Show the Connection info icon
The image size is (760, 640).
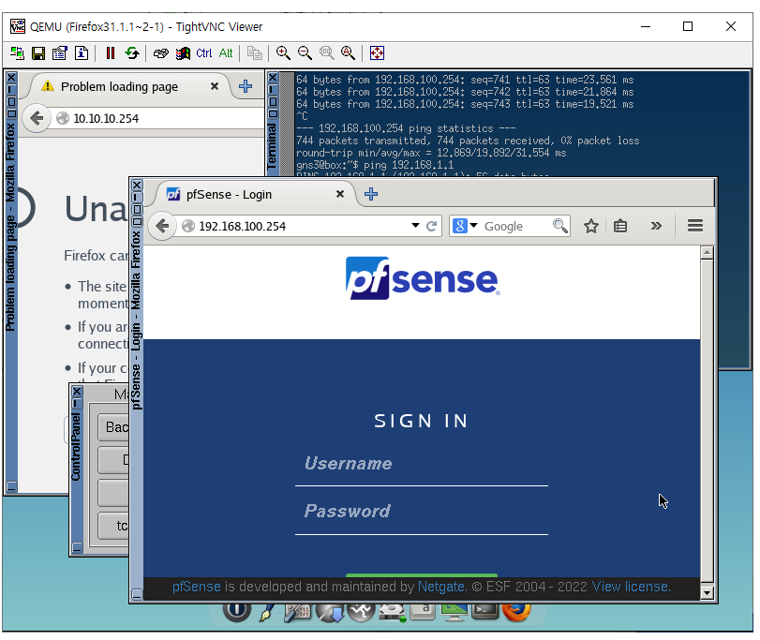[x=82, y=53]
